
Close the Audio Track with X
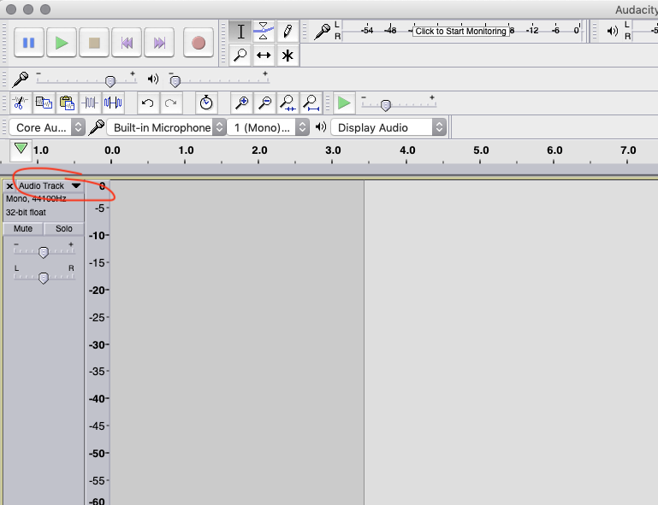9,186
